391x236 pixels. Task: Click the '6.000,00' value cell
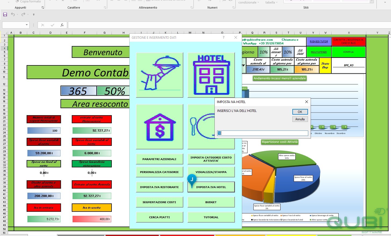click(x=92, y=153)
